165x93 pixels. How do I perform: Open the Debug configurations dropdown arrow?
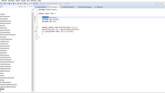pos(3,4)
